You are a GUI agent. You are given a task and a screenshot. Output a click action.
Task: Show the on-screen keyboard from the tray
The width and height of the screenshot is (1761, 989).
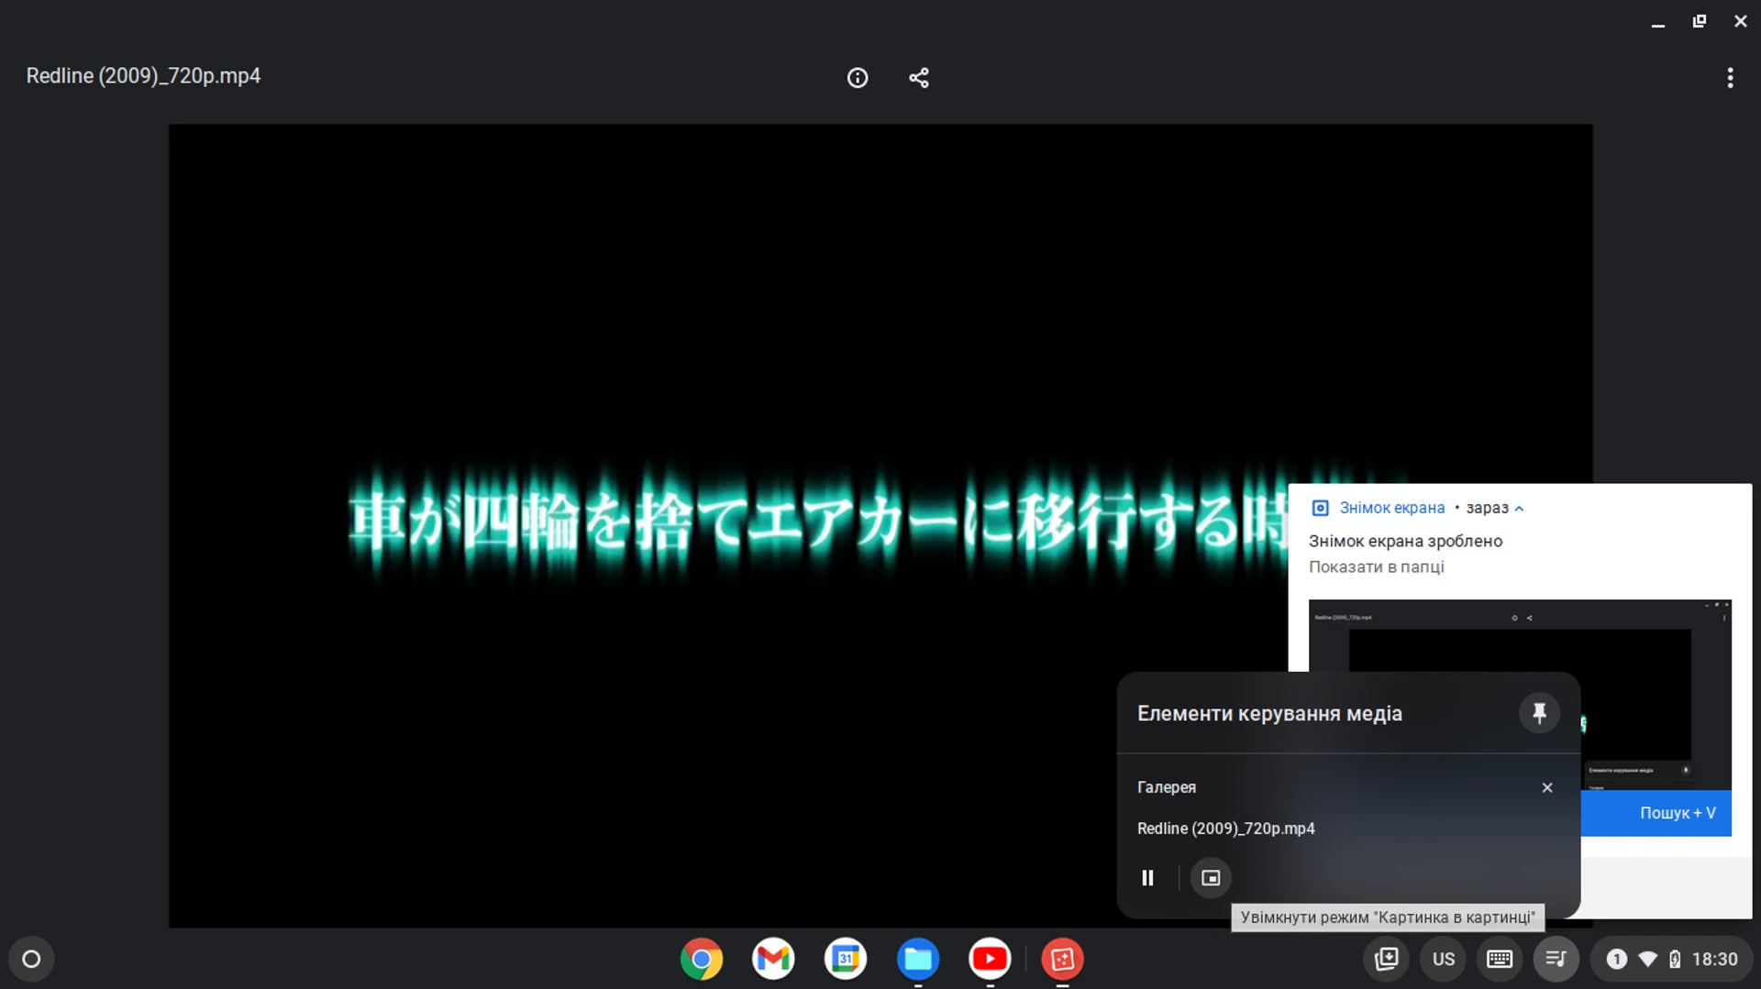(x=1499, y=959)
